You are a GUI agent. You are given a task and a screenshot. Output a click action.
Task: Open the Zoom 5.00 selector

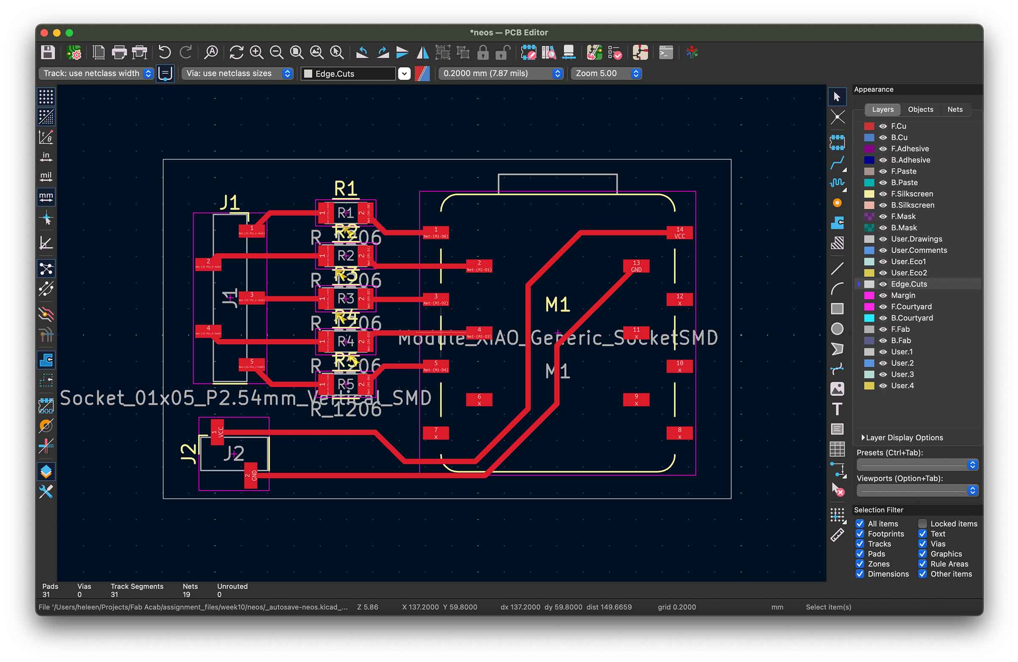pos(607,73)
